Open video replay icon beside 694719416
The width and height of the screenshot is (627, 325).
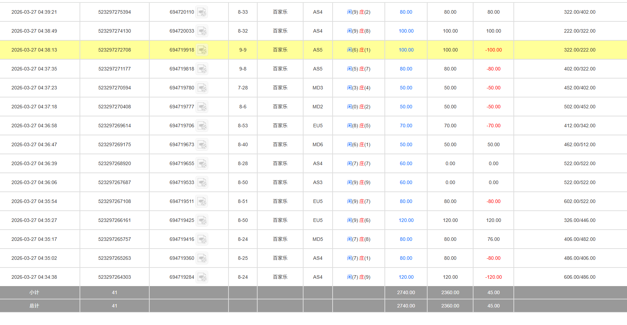coord(202,239)
